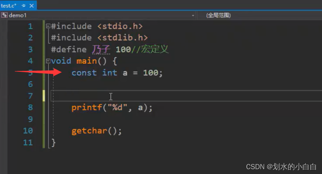Collapse the #include block on line 1
Viewport: 322px width, 174px height.
click(x=48, y=26)
